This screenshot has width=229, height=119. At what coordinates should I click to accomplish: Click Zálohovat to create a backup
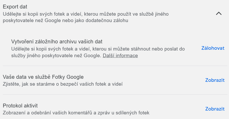point(213,48)
